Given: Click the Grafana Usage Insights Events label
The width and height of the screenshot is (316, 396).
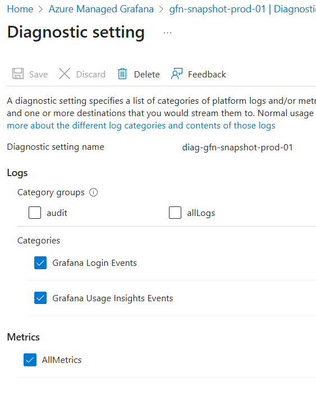Looking at the screenshot, I should pyautogui.click(x=112, y=298).
